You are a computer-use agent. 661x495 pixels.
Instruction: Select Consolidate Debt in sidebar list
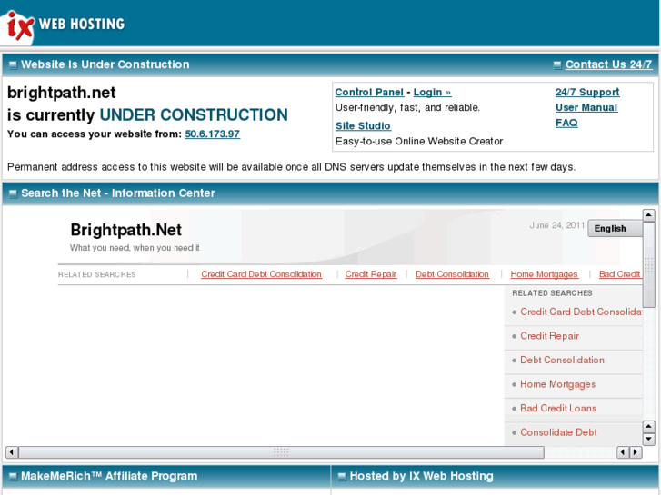pos(558,432)
